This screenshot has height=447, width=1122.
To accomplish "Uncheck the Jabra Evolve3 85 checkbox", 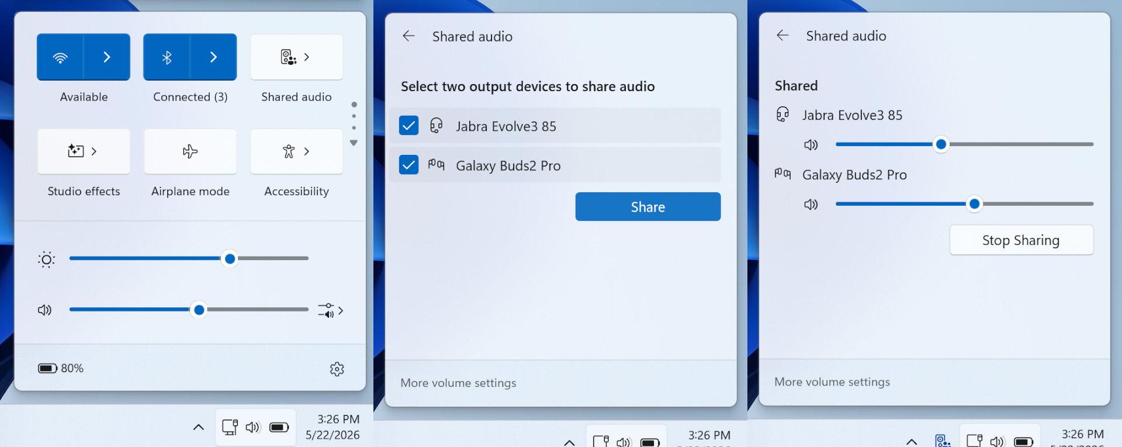I will click(x=408, y=125).
